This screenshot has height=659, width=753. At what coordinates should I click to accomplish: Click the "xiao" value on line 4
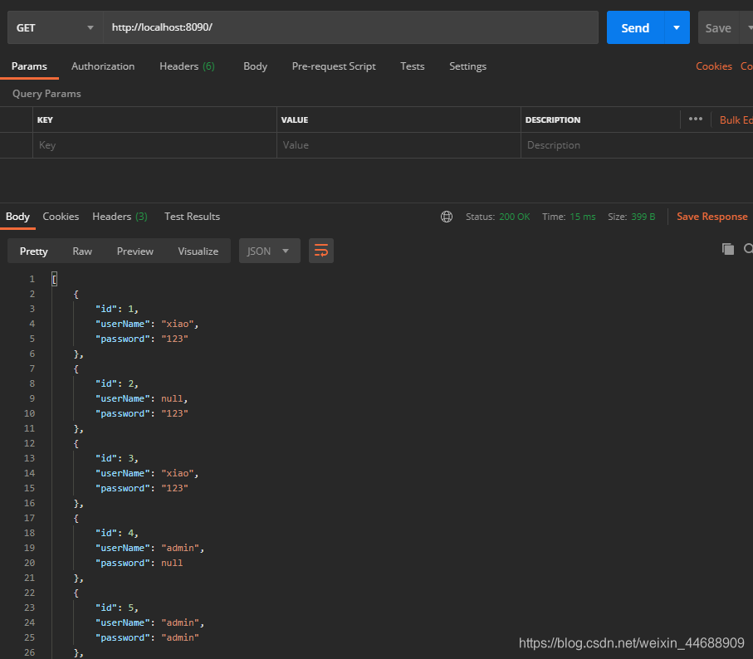pos(177,324)
